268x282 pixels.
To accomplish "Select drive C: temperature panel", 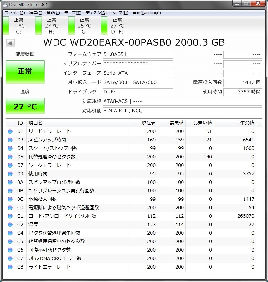I will (17, 25).
